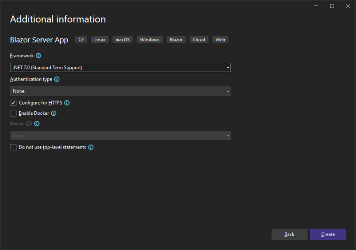Image resolution: width=356 pixels, height=250 pixels.
Task: Click the disabled Docker OS Linux dropdown
Action: (x=120, y=135)
